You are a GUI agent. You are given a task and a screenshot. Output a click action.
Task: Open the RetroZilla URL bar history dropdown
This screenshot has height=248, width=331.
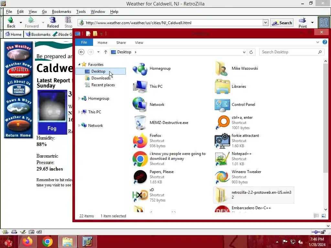[265, 23]
